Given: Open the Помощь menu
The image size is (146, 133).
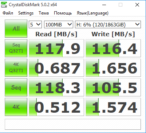Looking at the screenshot, I should (x=63, y=13).
